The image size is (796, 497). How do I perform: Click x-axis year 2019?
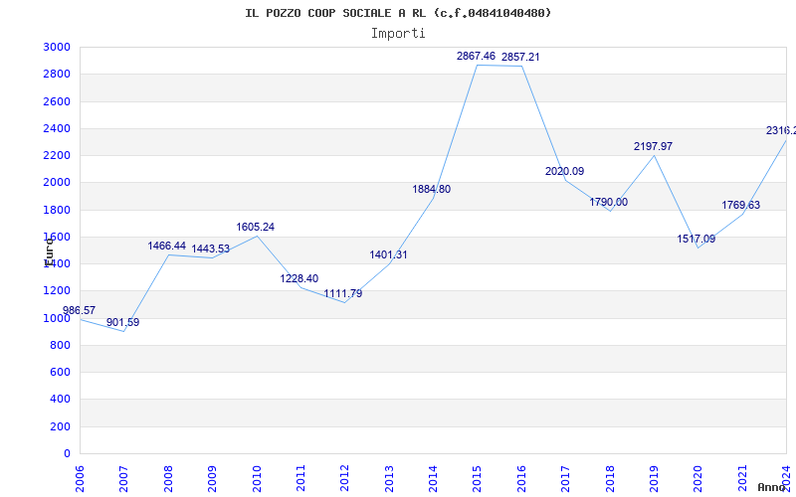pos(654,479)
